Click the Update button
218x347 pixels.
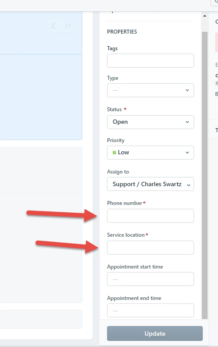(155, 333)
